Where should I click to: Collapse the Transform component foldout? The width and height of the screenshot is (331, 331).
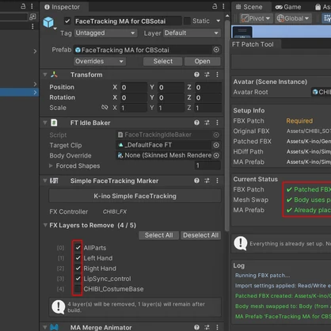pos(45,74)
